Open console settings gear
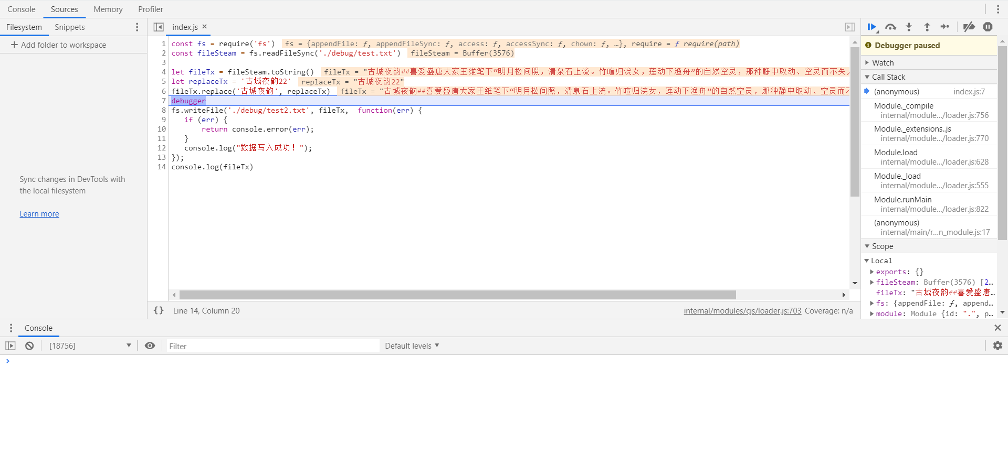Screen dimensions: 1008x454 (997, 345)
